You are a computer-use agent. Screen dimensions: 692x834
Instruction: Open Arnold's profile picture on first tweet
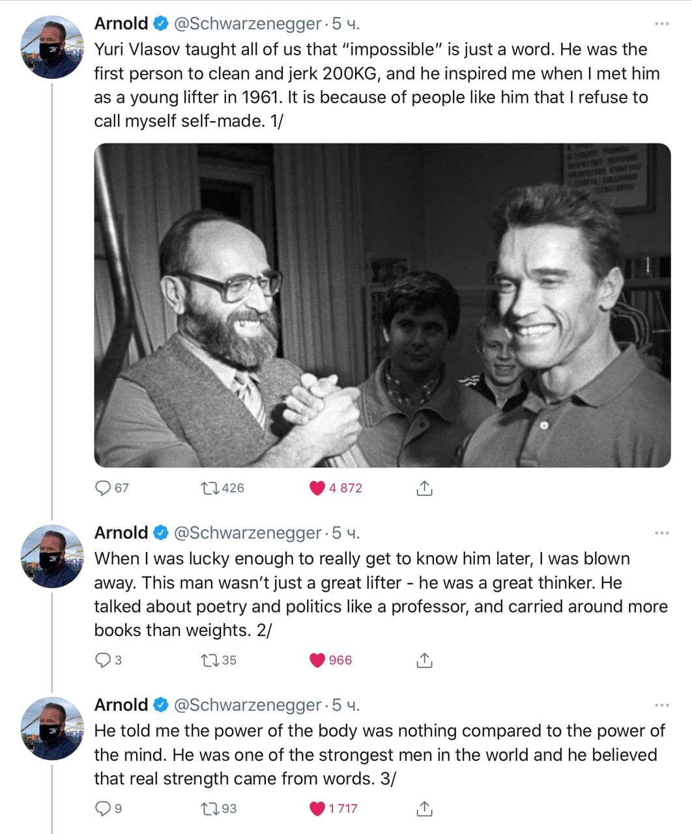[53, 47]
